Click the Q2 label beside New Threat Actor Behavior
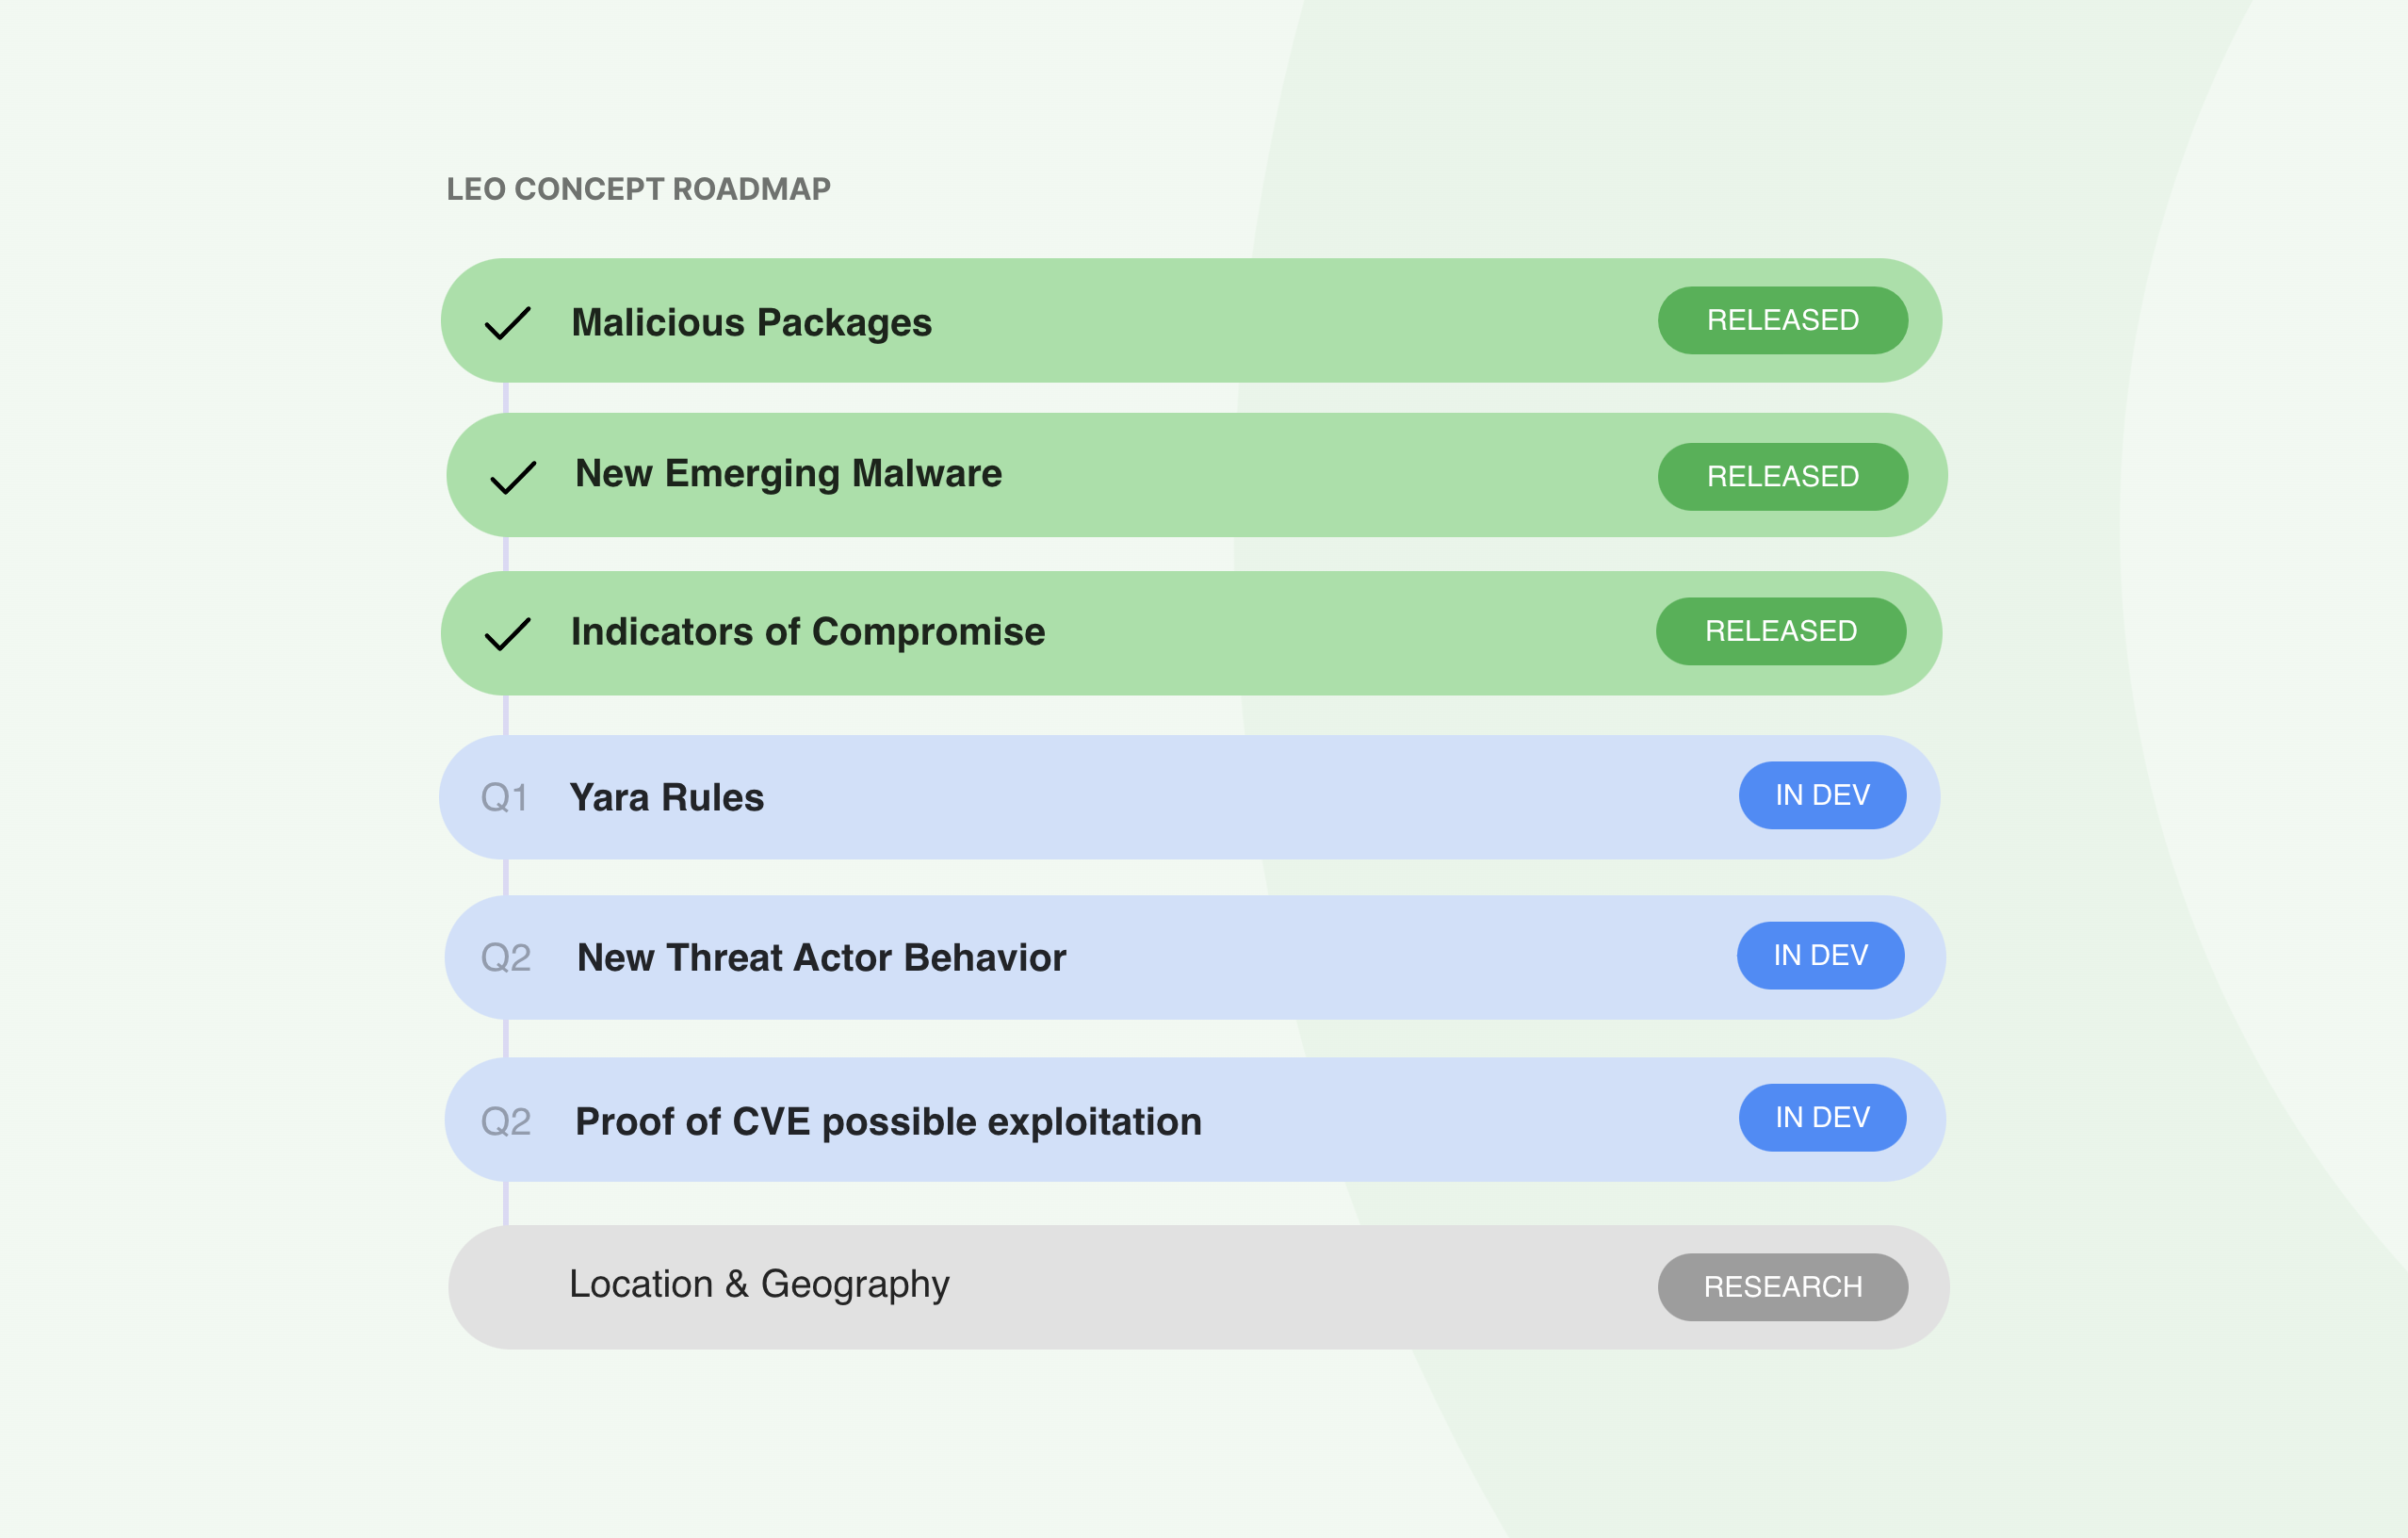2408x1538 pixels. click(506, 958)
